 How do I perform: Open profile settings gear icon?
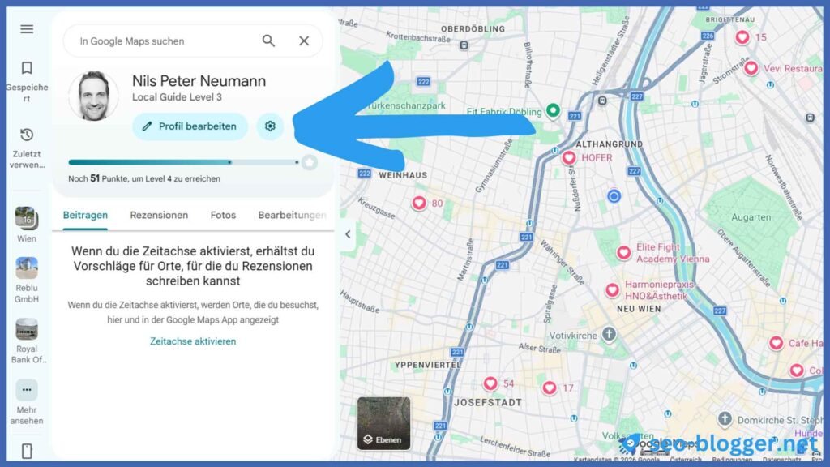coord(270,126)
